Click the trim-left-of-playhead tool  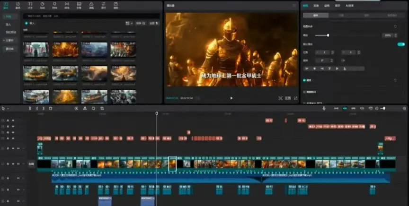tap(37, 108)
